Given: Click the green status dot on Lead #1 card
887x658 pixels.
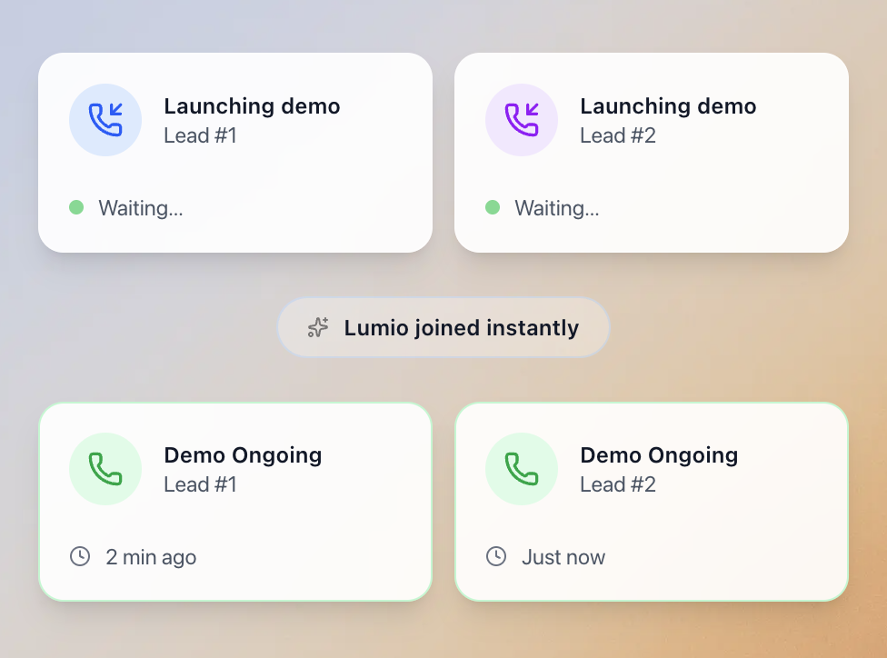Looking at the screenshot, I should tap(76, 207).
